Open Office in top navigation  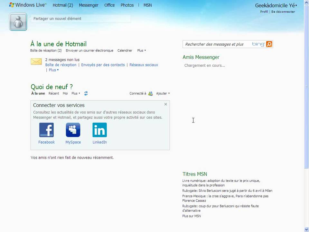[x=109, y=5]
